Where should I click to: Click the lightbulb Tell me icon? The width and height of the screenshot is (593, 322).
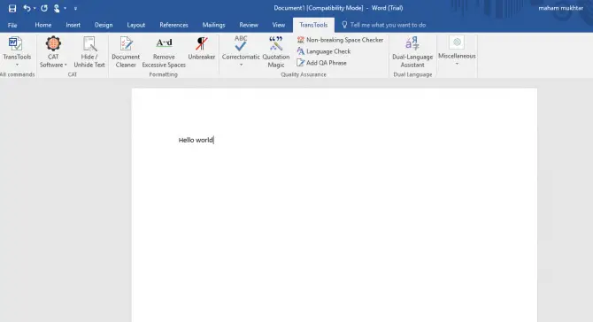(344, 25)
